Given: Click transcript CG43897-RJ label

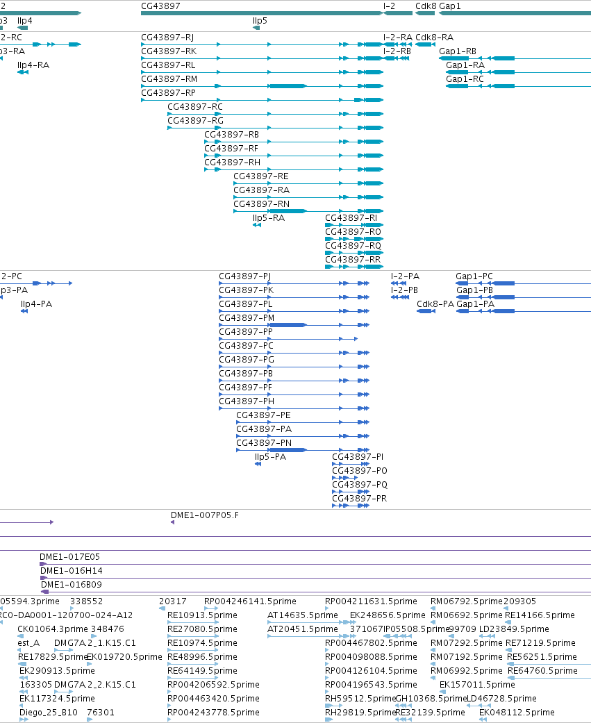Looking at the screenshot, I should tap(167, 38).
